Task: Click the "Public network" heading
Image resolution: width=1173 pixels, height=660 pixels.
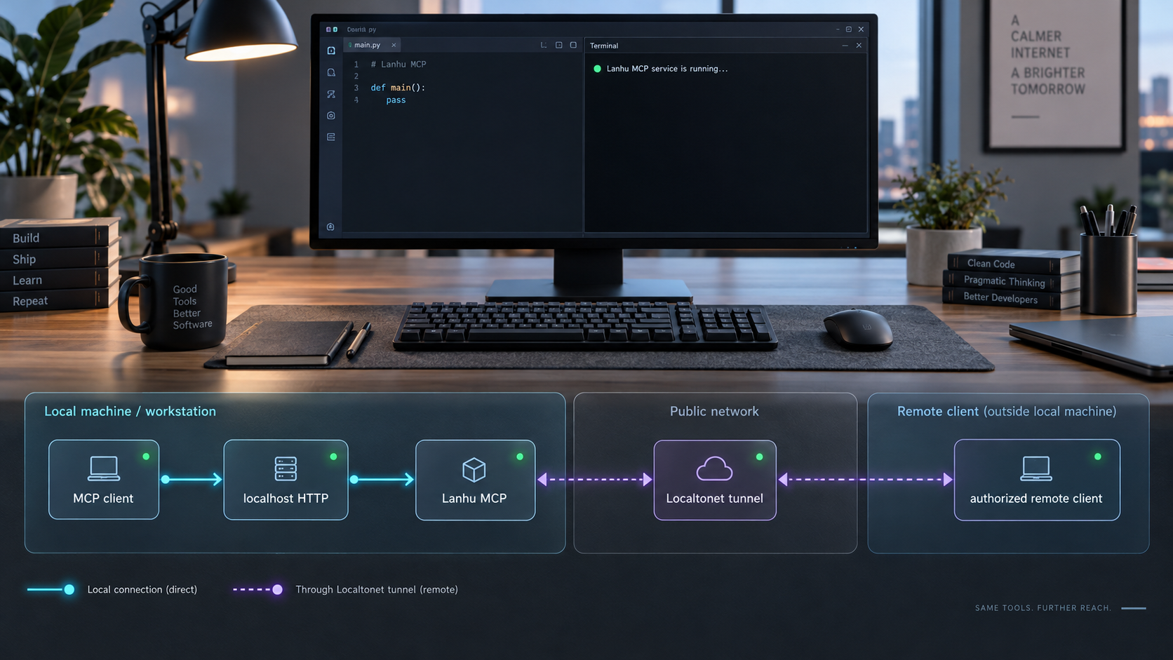Action: coord(714,412)
